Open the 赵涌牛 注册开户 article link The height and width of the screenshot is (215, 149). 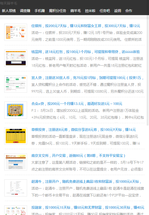tap(86, 181)
